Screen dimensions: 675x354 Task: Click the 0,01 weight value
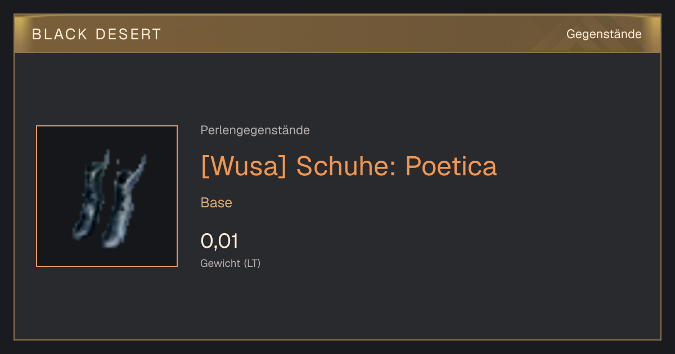tap(219, 241)
